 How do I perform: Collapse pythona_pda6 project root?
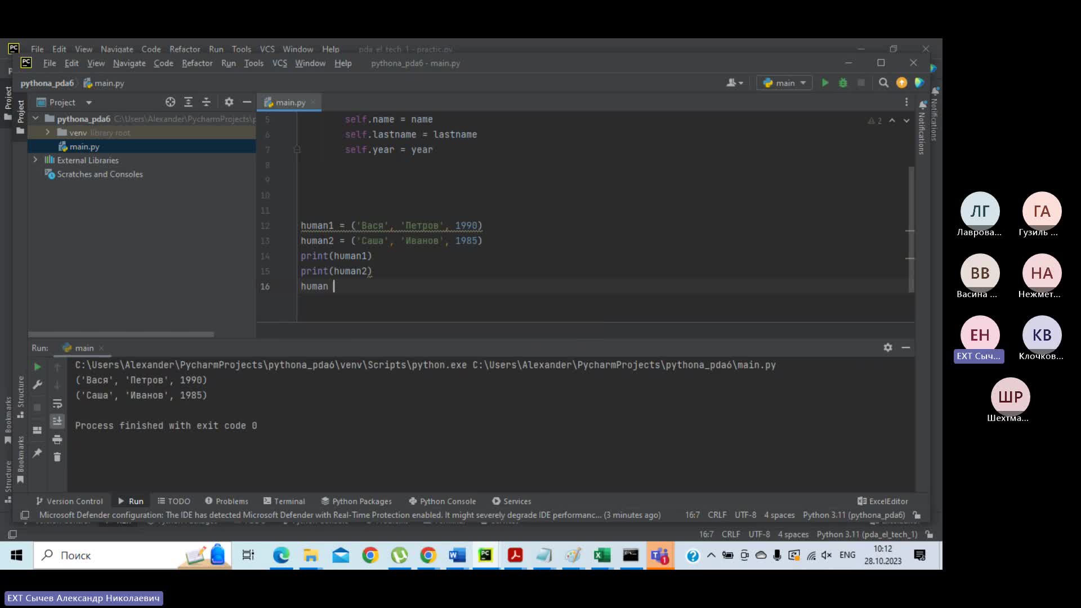point(35,118)
